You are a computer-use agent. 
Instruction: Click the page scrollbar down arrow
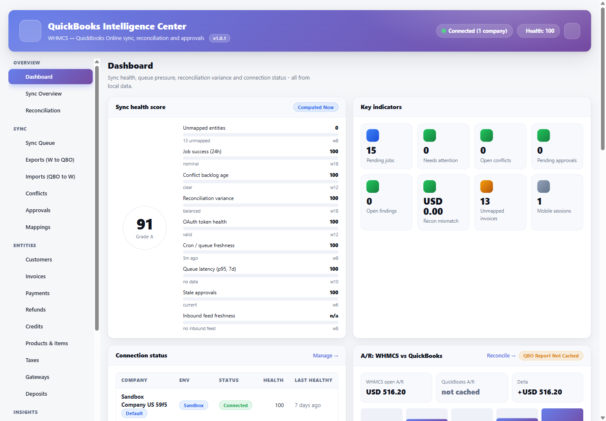[603, 418]
